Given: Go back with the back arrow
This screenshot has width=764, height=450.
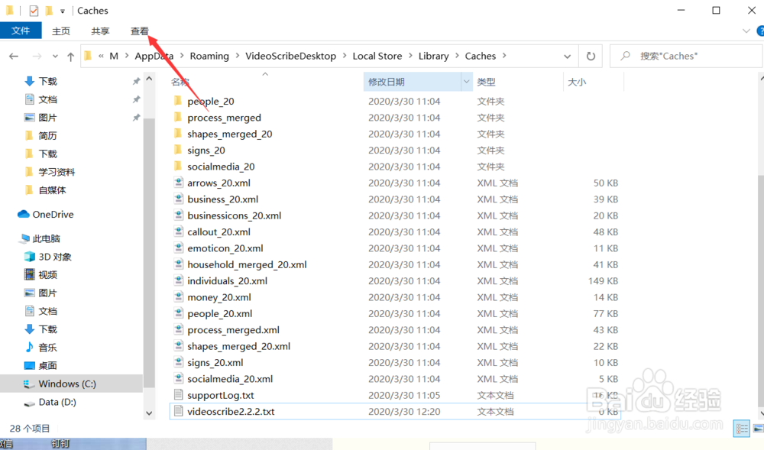Looking at the screenshot, I should click(x=14, y=57).
